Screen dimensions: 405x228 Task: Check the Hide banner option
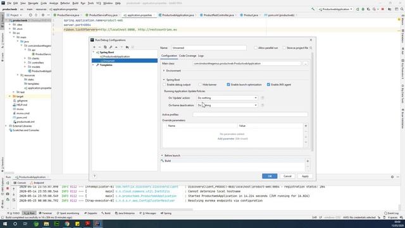pyautogui.click(x=200, y=84)
